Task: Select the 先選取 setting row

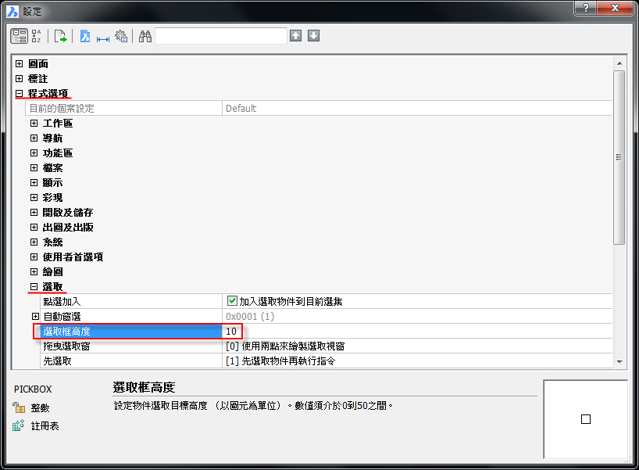Action: [x=326, y=361]
